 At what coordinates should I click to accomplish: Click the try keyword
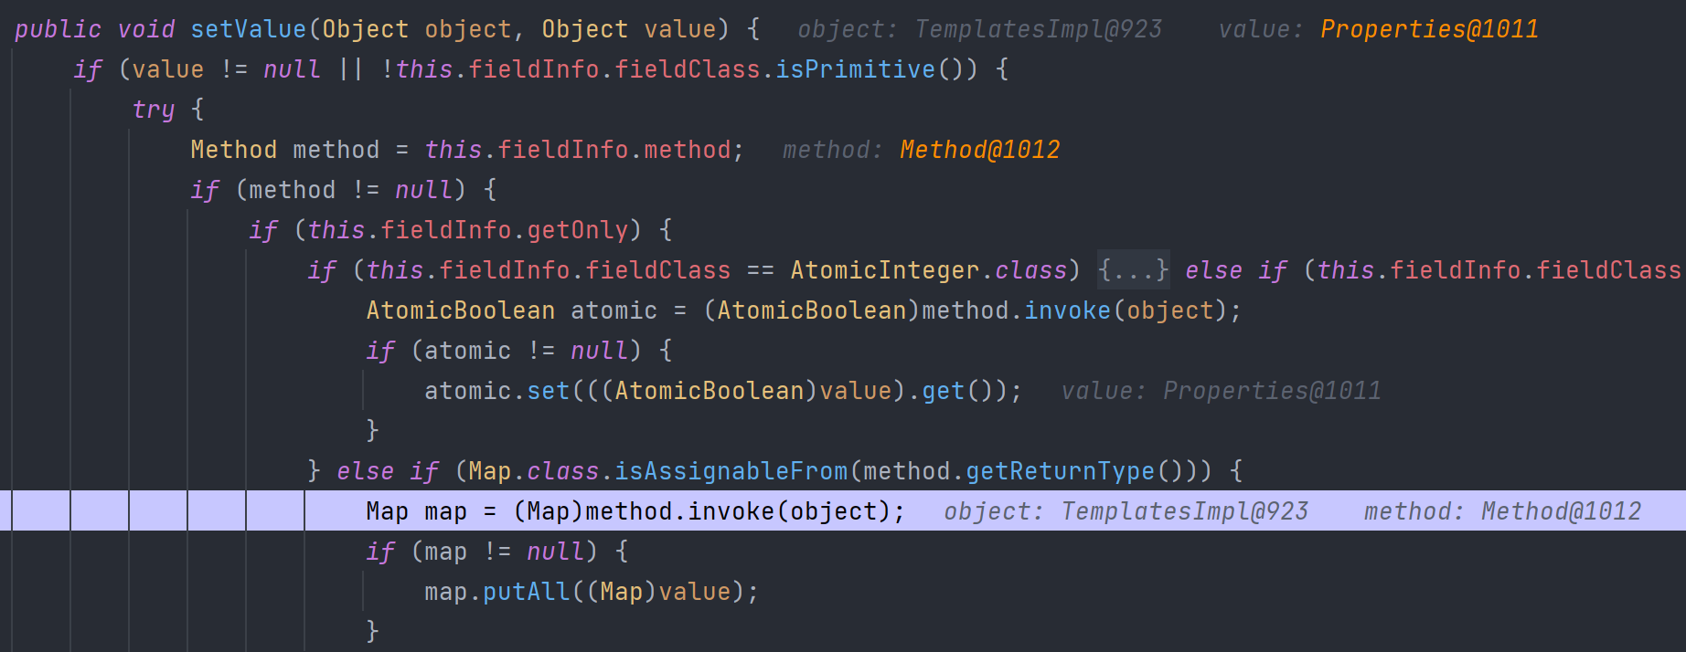point(154,110)
